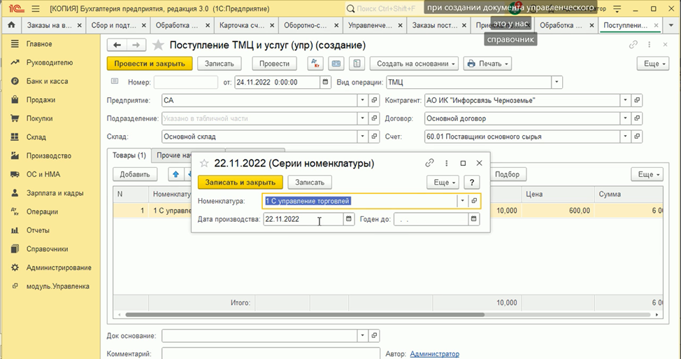Open window settings icon in title bar
The height and width of the screenshot is (359, 681).
tap(617, 8)
